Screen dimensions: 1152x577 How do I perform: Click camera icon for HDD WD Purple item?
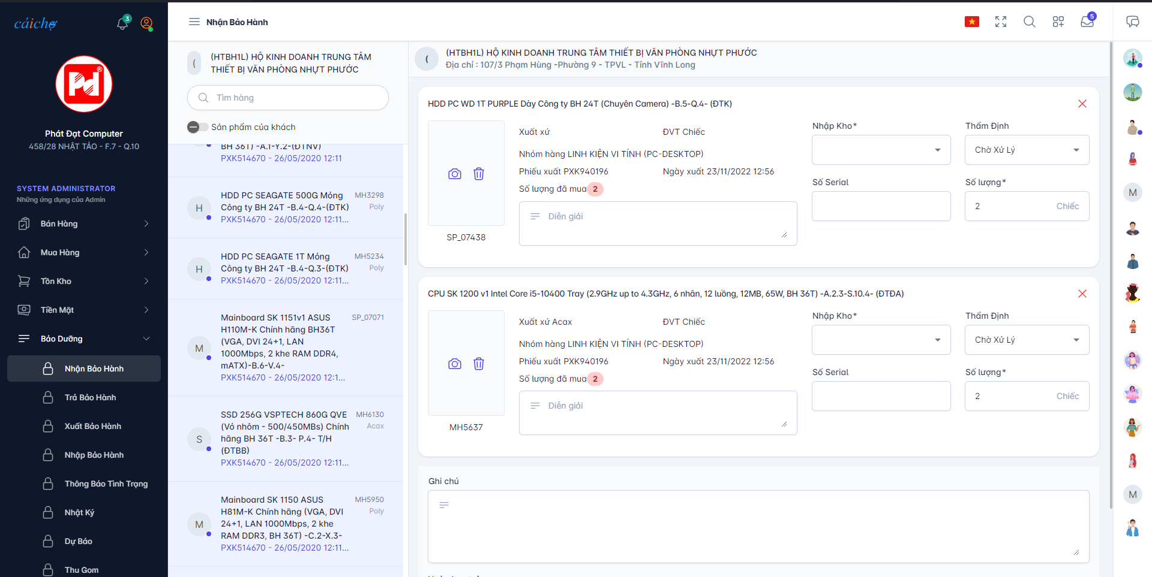[455, 174]
